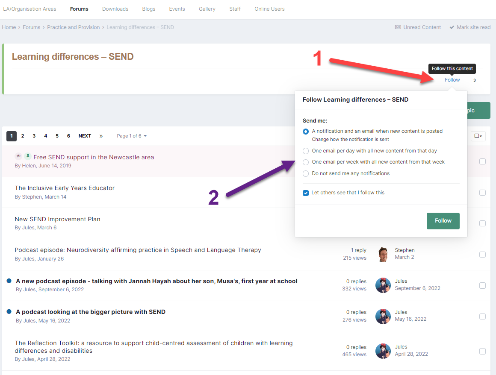
Task: Choose Do not send me any notifications
Action: [x=306, y=173]
